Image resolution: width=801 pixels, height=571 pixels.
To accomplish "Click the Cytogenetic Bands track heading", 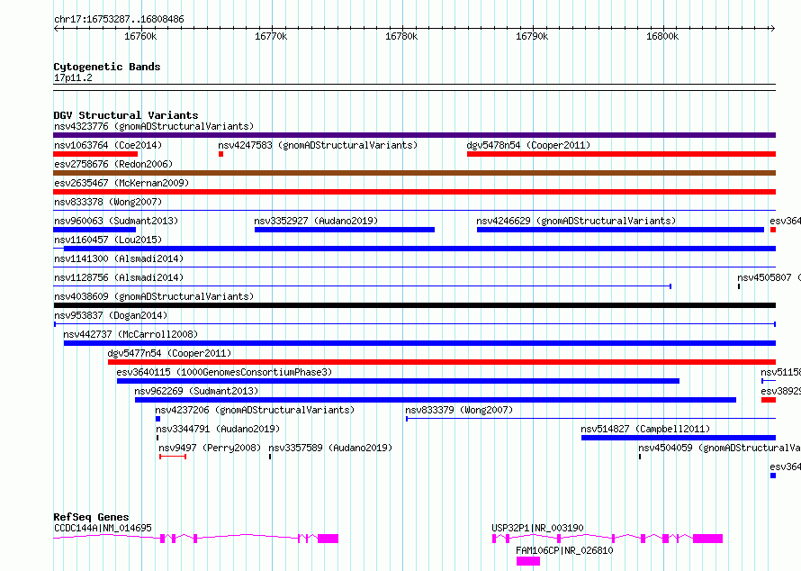I will point(107,67).
